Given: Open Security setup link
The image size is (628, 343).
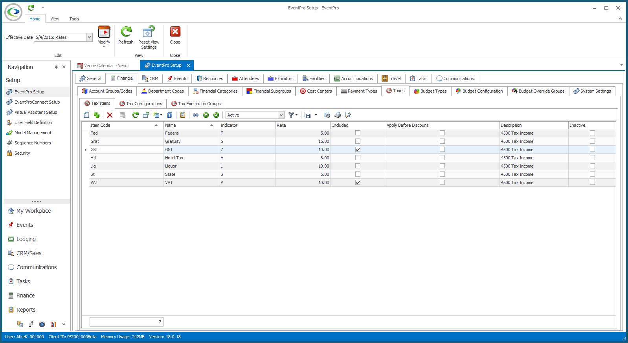Looking at the screenshot, I should (x=22, y=153).
